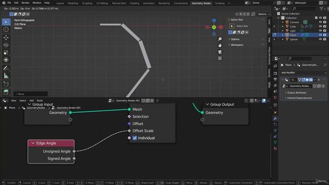Open the Add Modifier dropdown
329x185 pixels.
pyautogui.click(x=303, y=72)
